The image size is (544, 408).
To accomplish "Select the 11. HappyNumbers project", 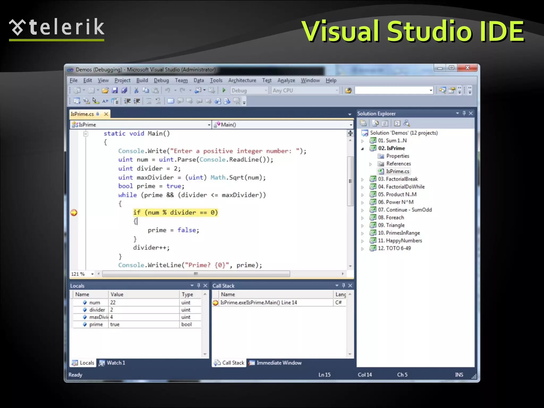I will (x=400, y=241).
